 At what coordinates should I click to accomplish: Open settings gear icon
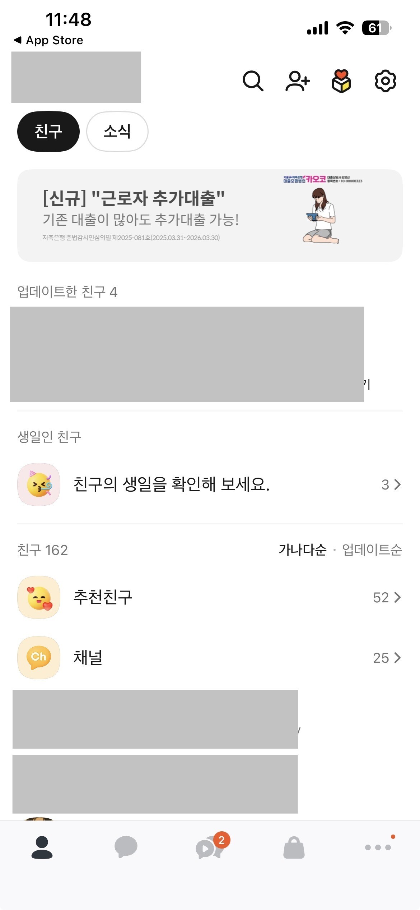pyautogui.click(x=385, y=81)
